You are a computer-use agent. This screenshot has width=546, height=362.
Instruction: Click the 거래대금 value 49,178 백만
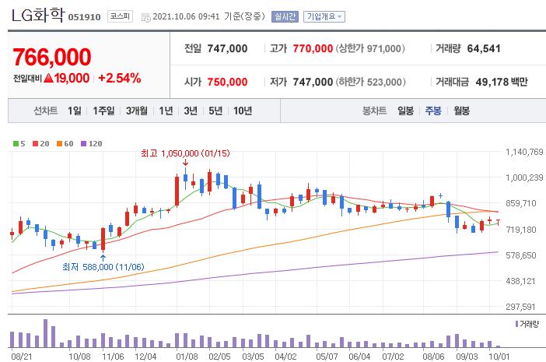[x=502, y=82]
